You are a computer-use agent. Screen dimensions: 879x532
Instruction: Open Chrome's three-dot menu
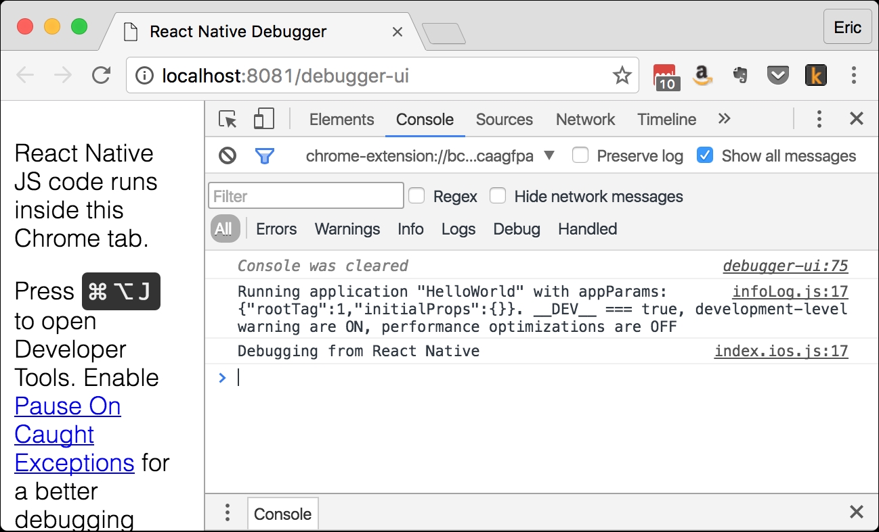click(x=854, y=75)
